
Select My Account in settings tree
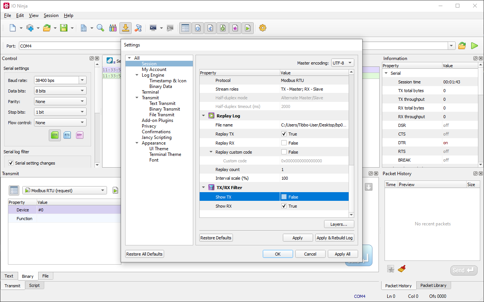point(154,69)
